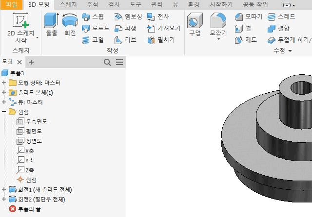Screen dimensions: 312x217
Task: Apply the 스레드 thread tool
Action: 281,17
